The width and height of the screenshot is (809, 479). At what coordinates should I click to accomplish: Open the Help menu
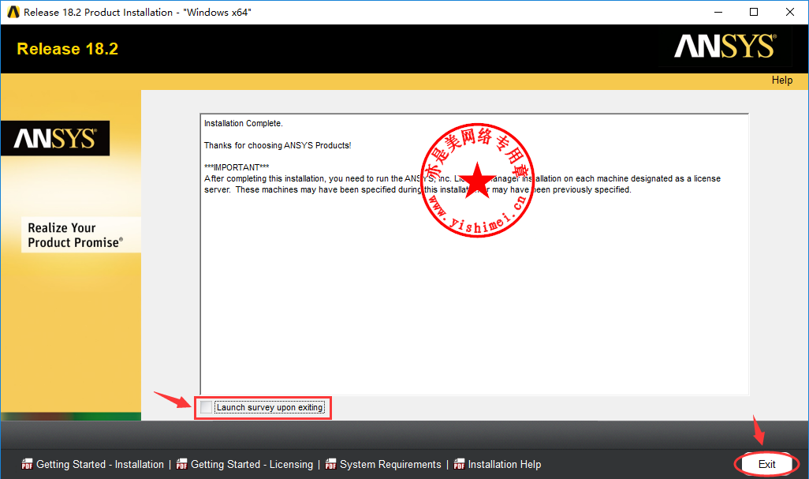781,80
